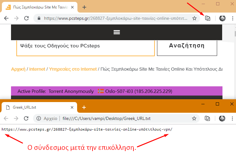Close the Greek_URL.txt browser window
The width and height of the screenshot is (236, 157).
232,104
